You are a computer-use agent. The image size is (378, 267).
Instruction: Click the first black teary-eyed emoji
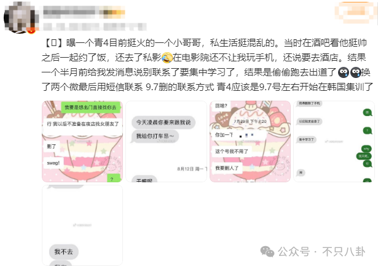coord(344,72)
